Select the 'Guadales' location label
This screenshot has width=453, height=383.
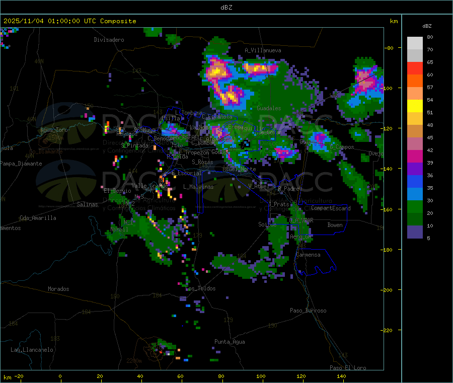click(269, 108)
